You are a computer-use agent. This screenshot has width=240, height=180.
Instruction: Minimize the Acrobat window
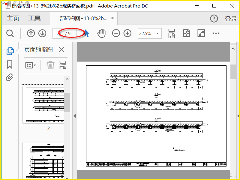pos(197,6)
